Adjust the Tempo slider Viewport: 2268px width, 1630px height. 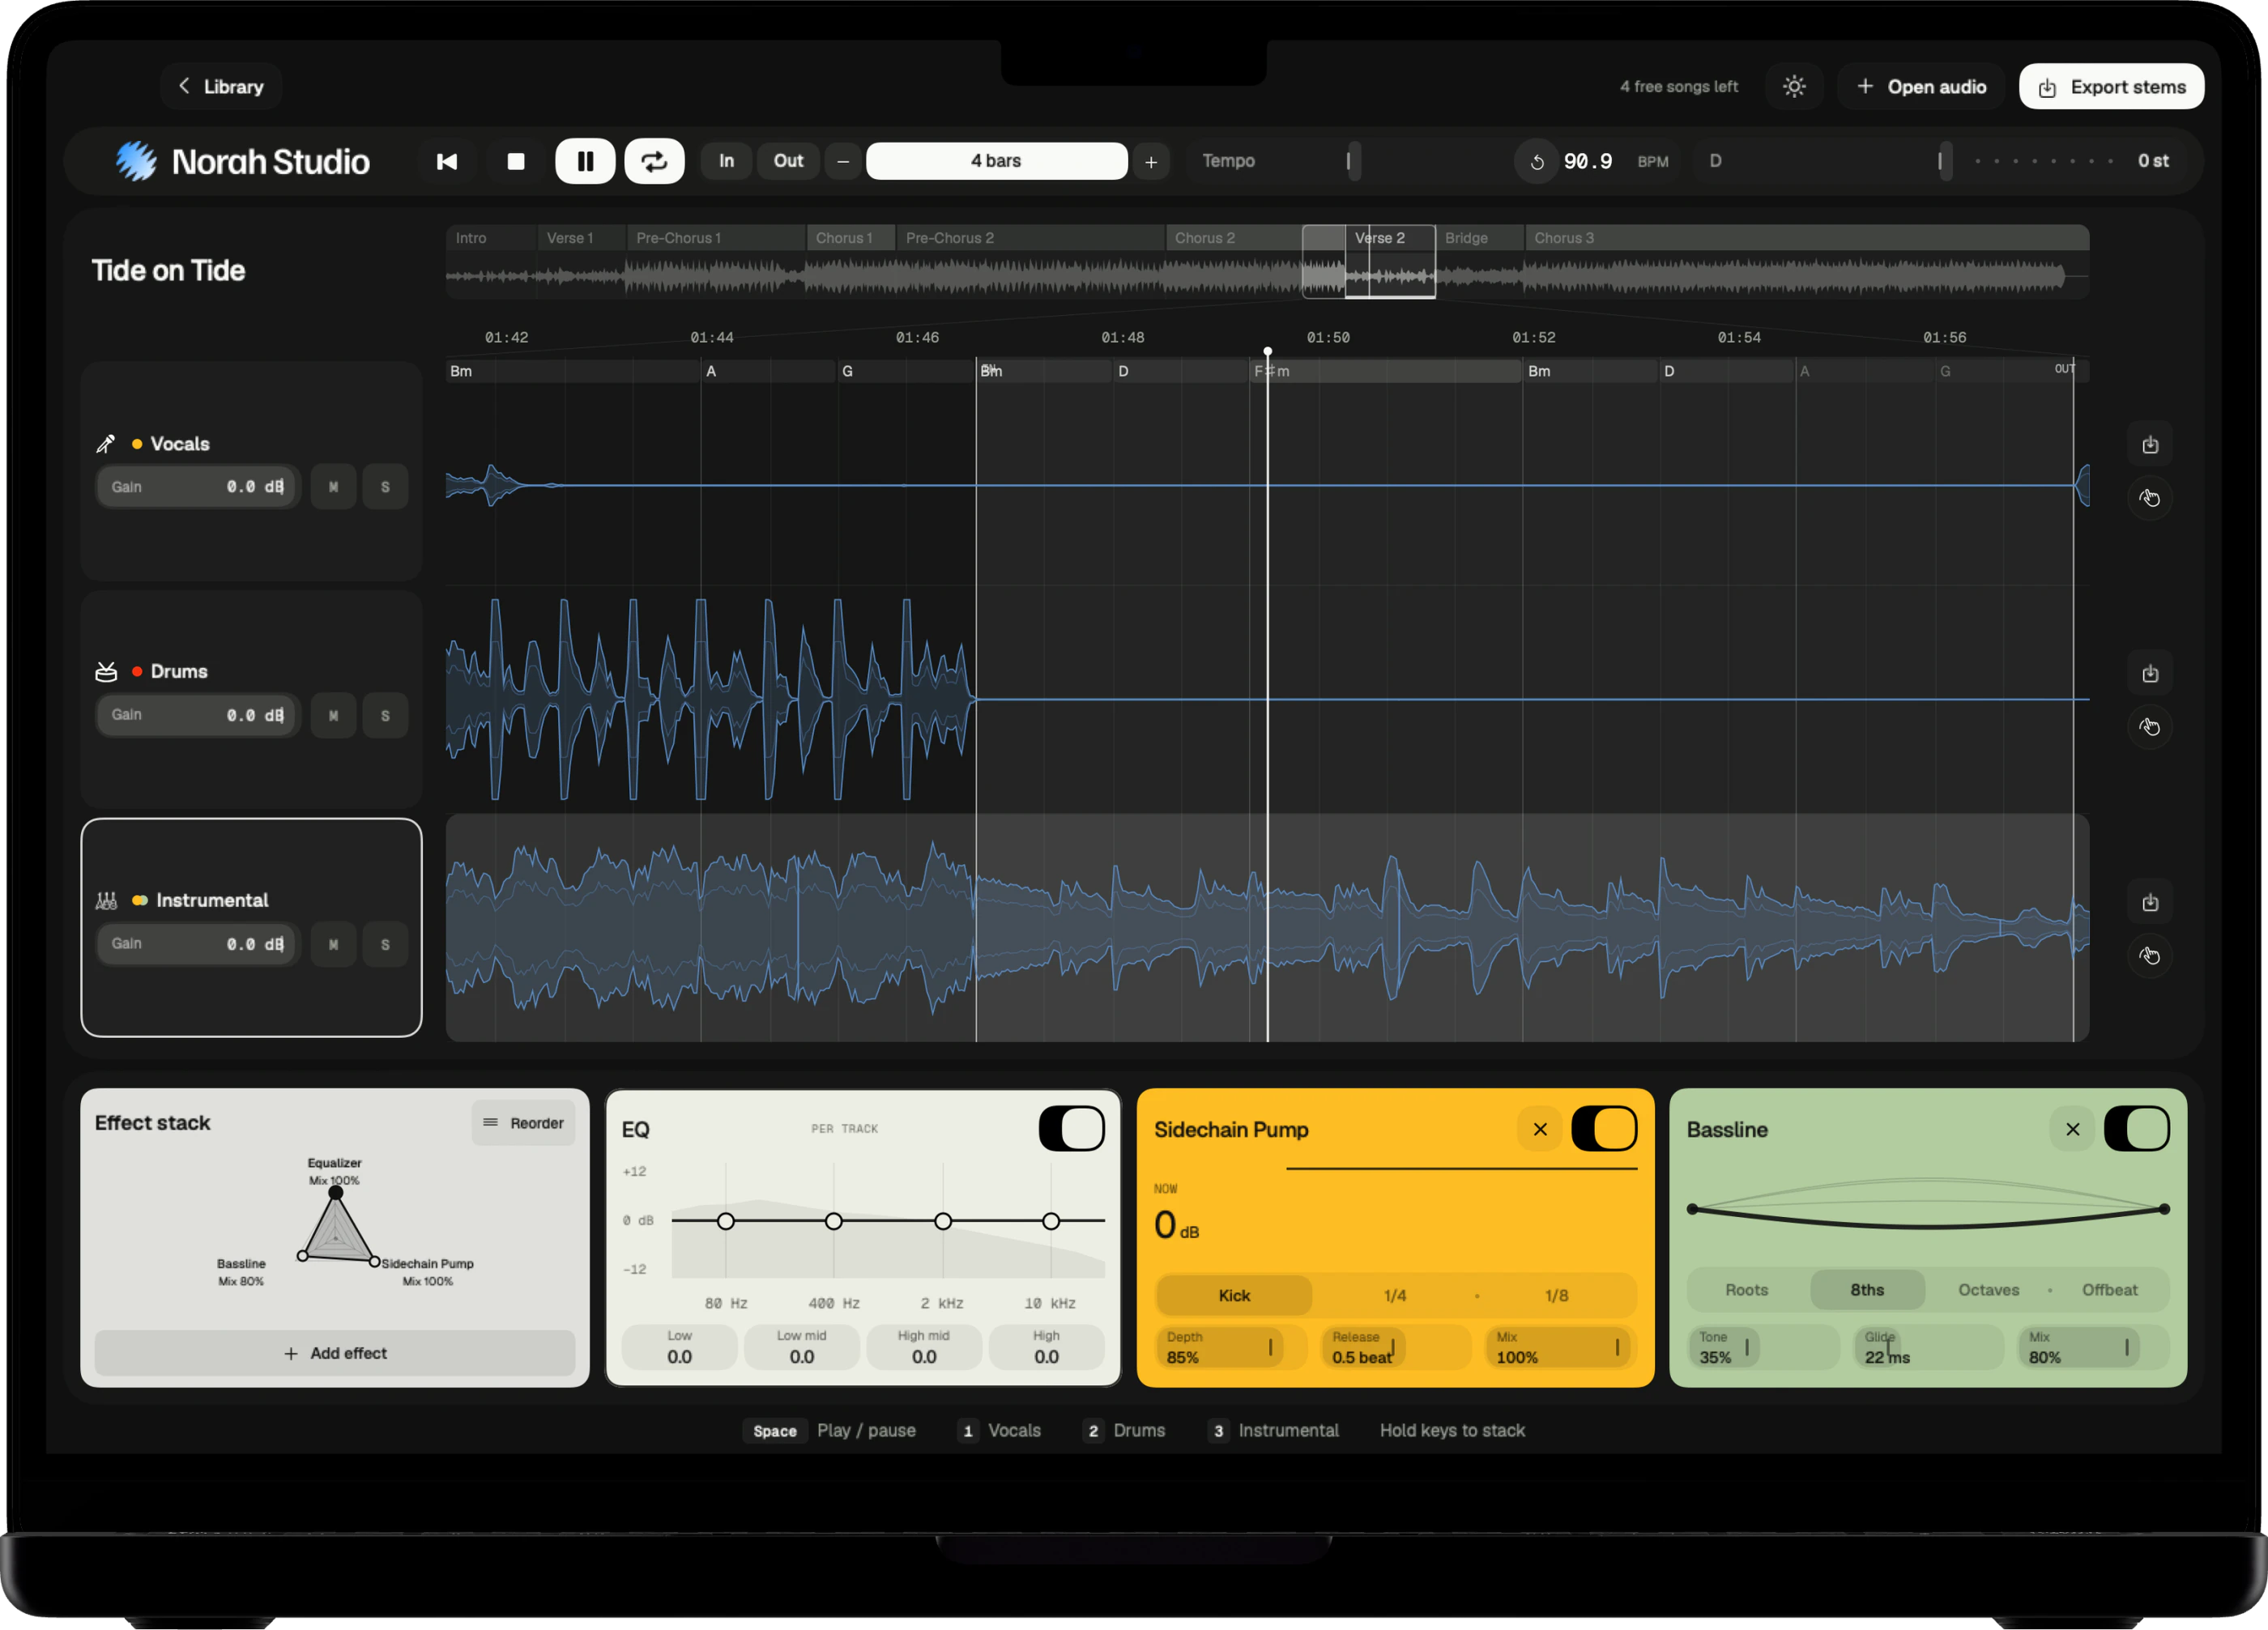[1354, 161]
